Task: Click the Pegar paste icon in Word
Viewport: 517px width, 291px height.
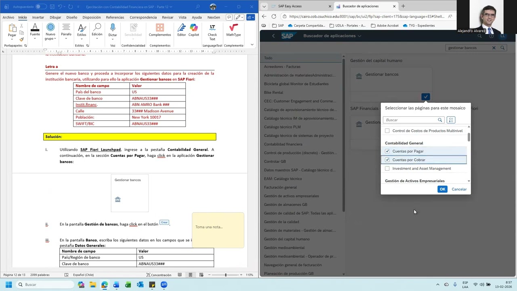Action: point(12,28)
